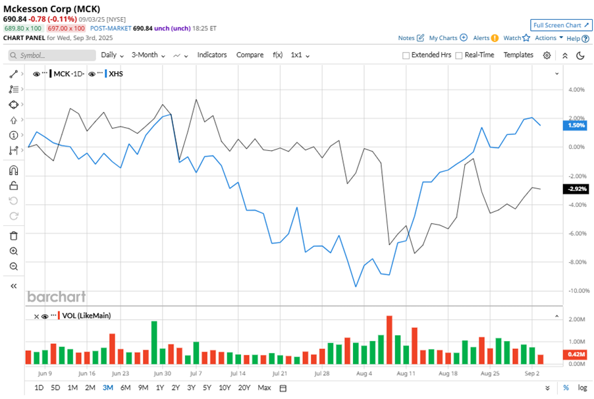Click the Notes pencil icon

pos(421,38)
